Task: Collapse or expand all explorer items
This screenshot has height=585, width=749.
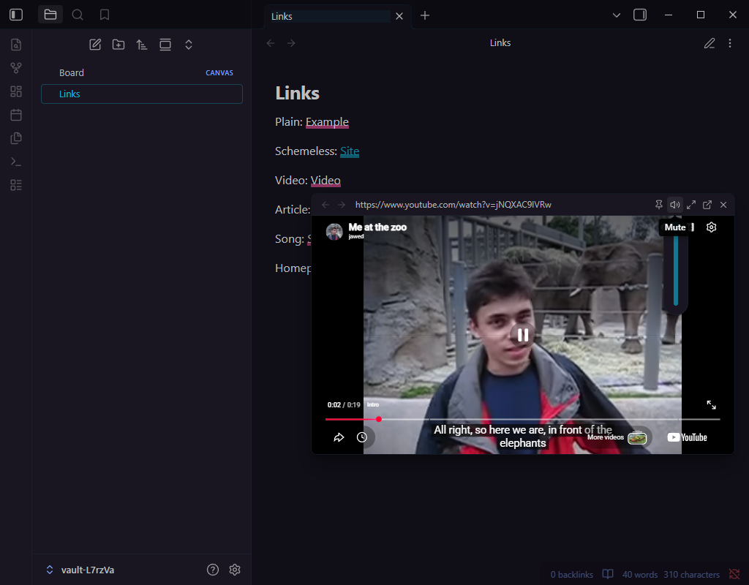Action: (x=189, y=45)
